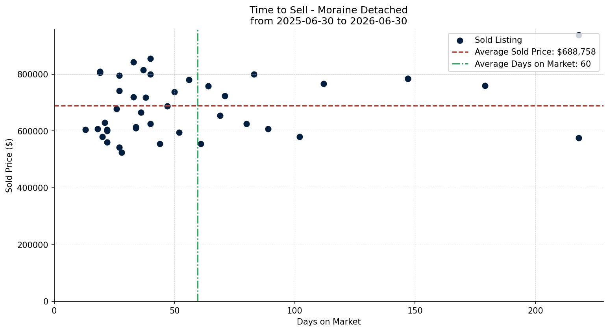Click the 100 x-axis tick label
This screenshot has height=332, width=609.
pyautogui.click(x=295, y=311)
